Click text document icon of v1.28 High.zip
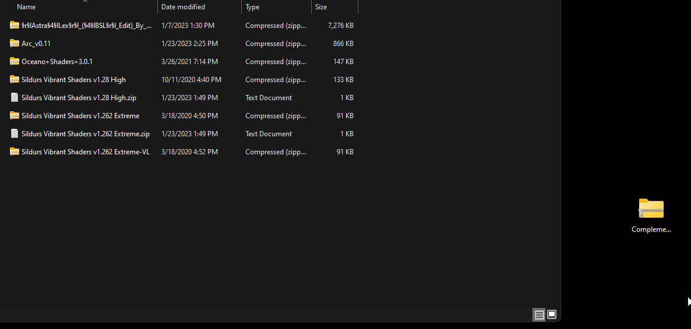The width and height of the screenshot is (691, 329). click(15, 98)
